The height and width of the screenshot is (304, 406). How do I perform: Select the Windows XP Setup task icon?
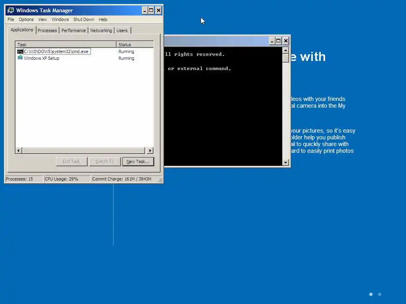20,57
